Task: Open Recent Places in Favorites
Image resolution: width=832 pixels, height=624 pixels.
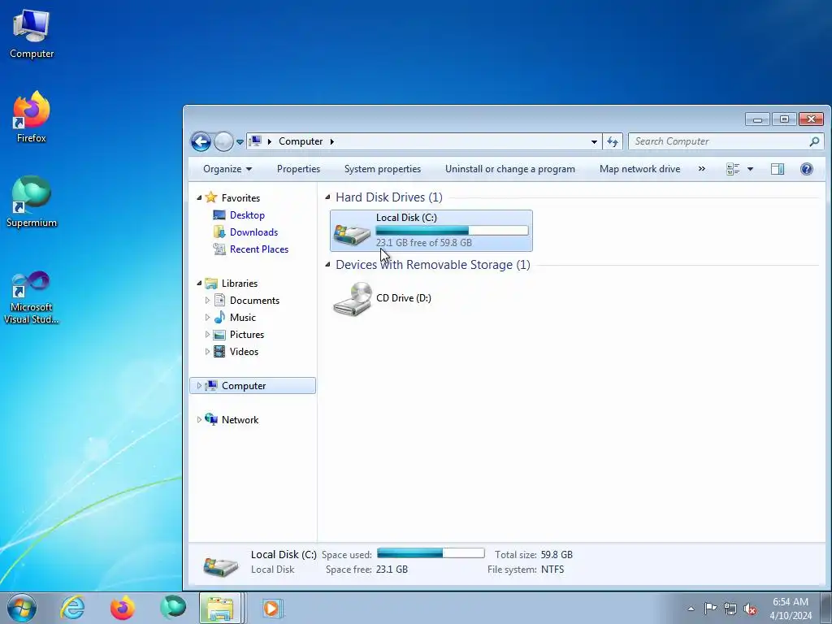Action: point(259,249)
